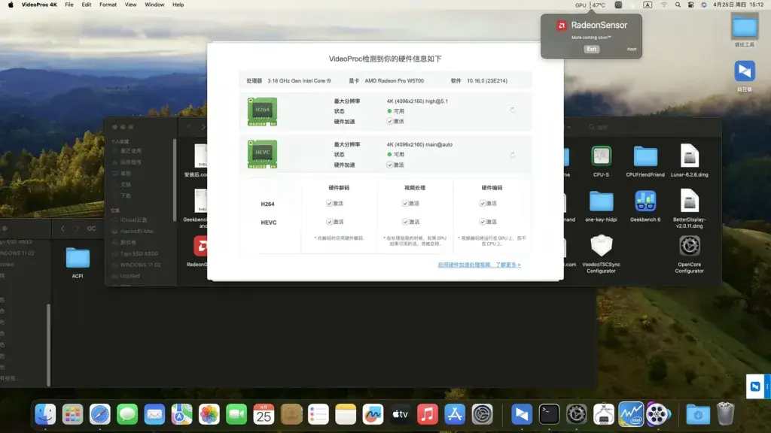Open Calendar from the Dock
Image resolution: width=771 pixels, height=433 pixels.
point(264,414)
